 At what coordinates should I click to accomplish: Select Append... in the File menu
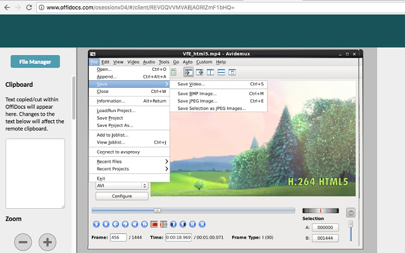[129, 77]
